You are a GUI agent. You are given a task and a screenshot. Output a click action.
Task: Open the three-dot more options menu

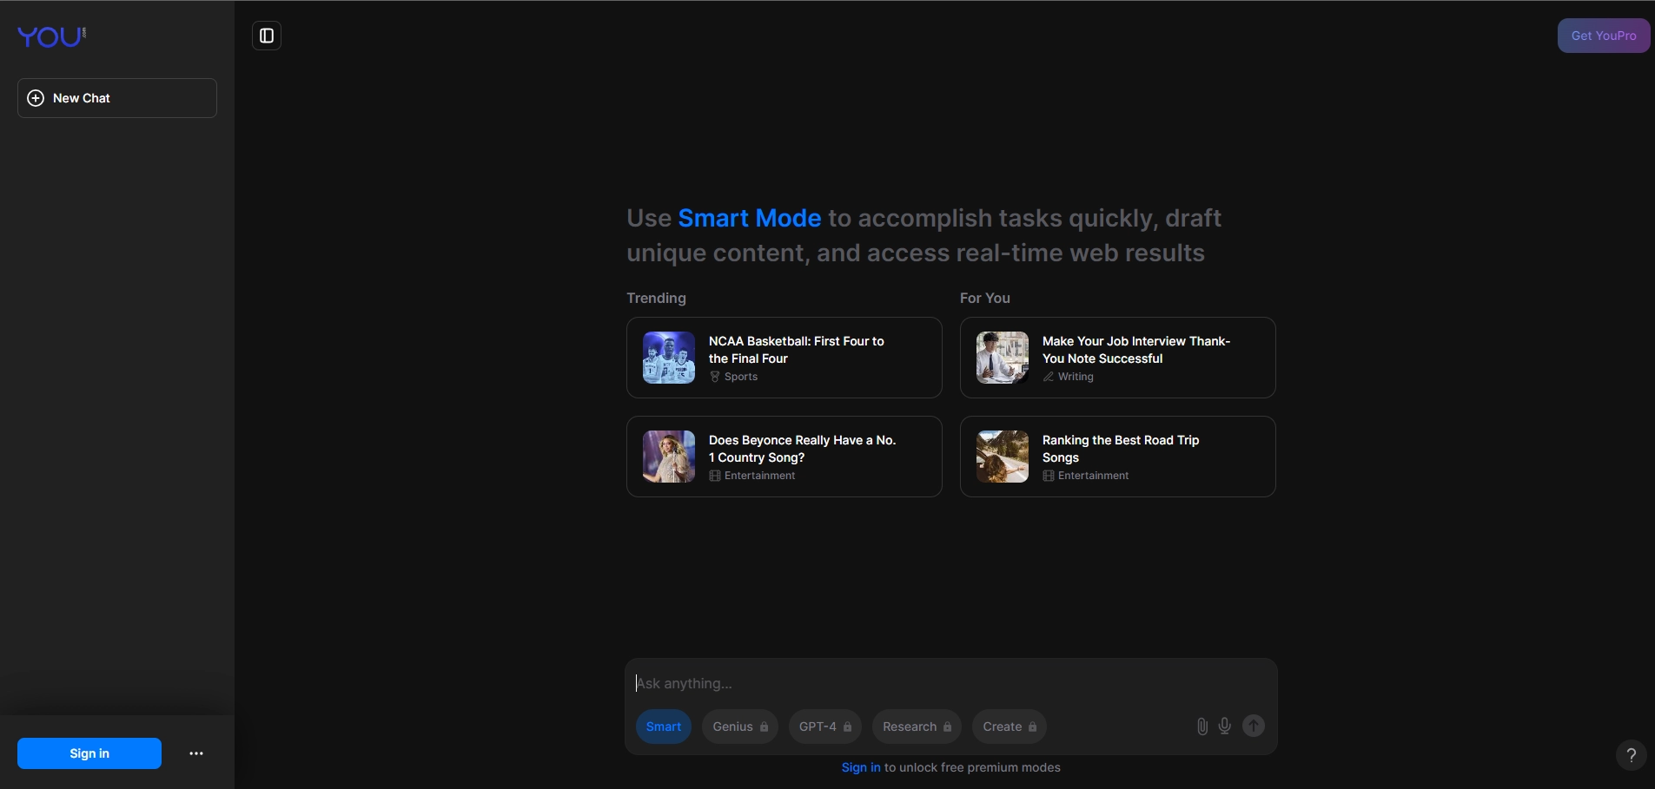tap(196, 753)
